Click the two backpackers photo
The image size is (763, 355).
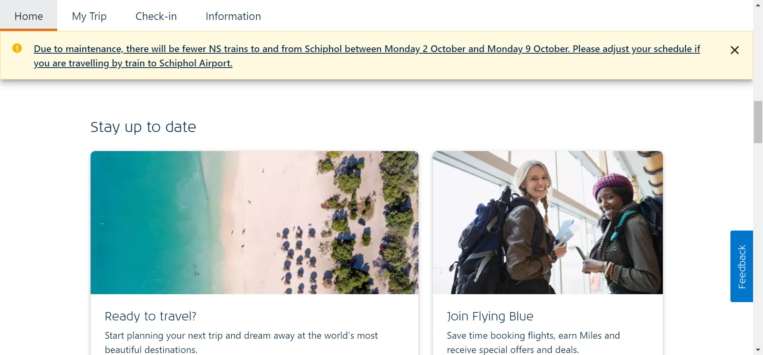[x=548, y=223]
